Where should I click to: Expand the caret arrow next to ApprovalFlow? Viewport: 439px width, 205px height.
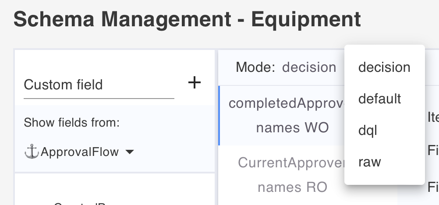(x=130, y=152)
